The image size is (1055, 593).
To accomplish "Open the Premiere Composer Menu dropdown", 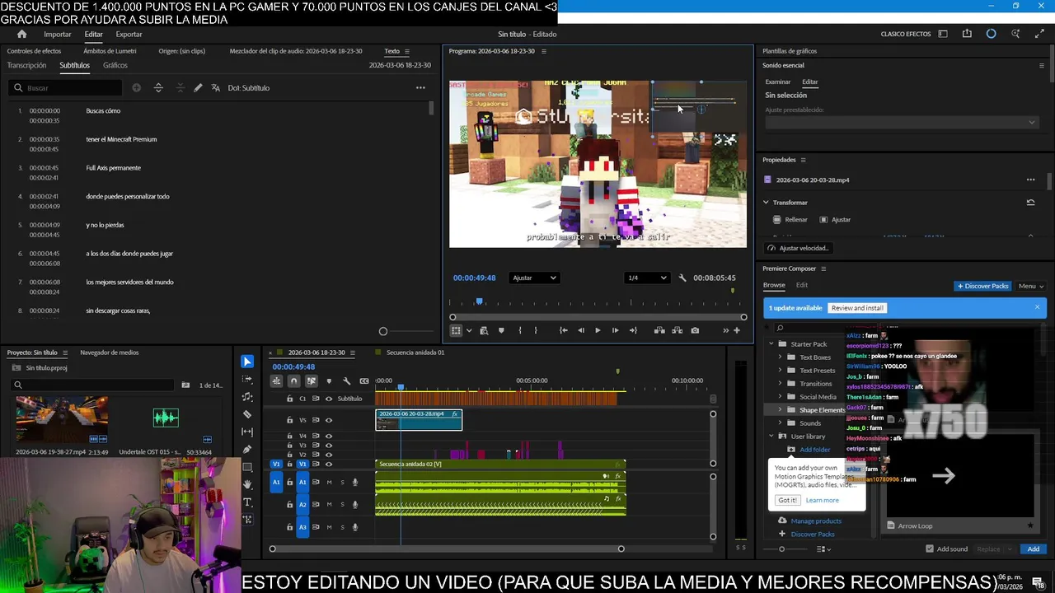I will pos(1030,286).
